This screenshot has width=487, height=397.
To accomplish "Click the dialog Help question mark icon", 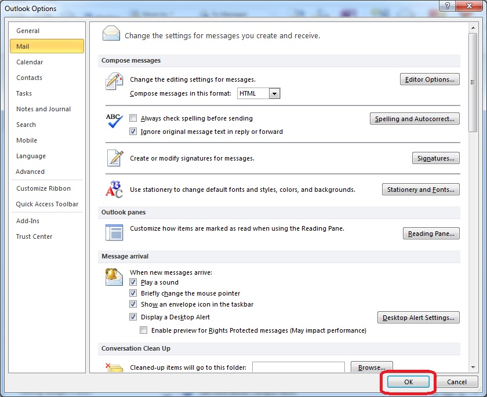I will click(x=446, y=6).
